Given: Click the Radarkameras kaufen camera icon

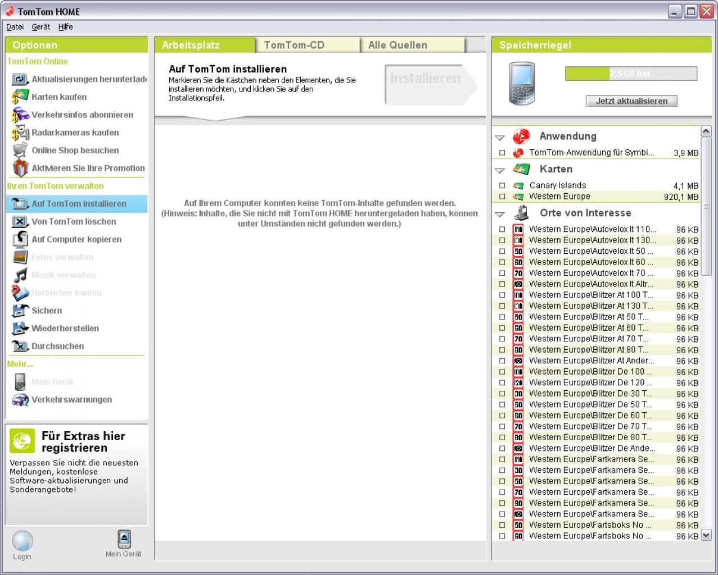Looking at the screenshot, I should point(20,133).
